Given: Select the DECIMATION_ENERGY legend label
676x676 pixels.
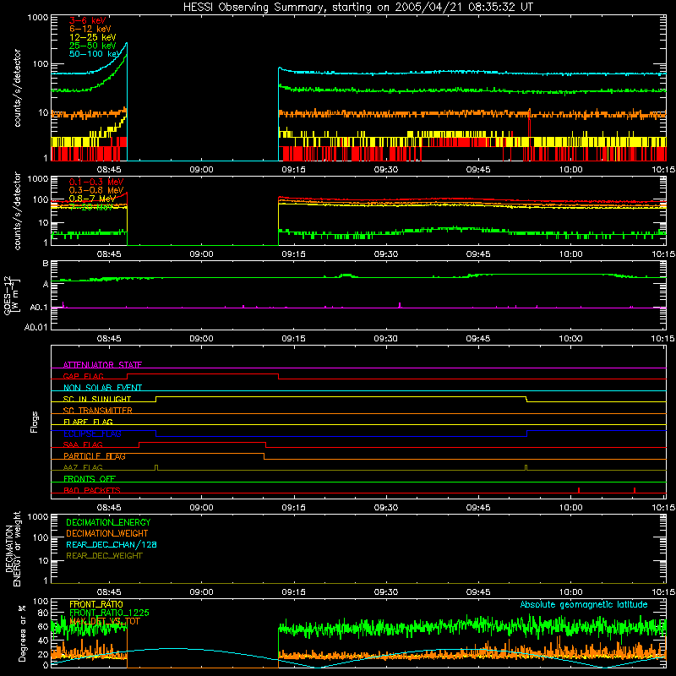Looking at the screenshot, I should tap(108, 522).
